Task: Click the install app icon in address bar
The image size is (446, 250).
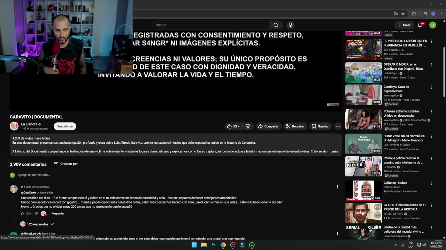Action: [395, 14]
